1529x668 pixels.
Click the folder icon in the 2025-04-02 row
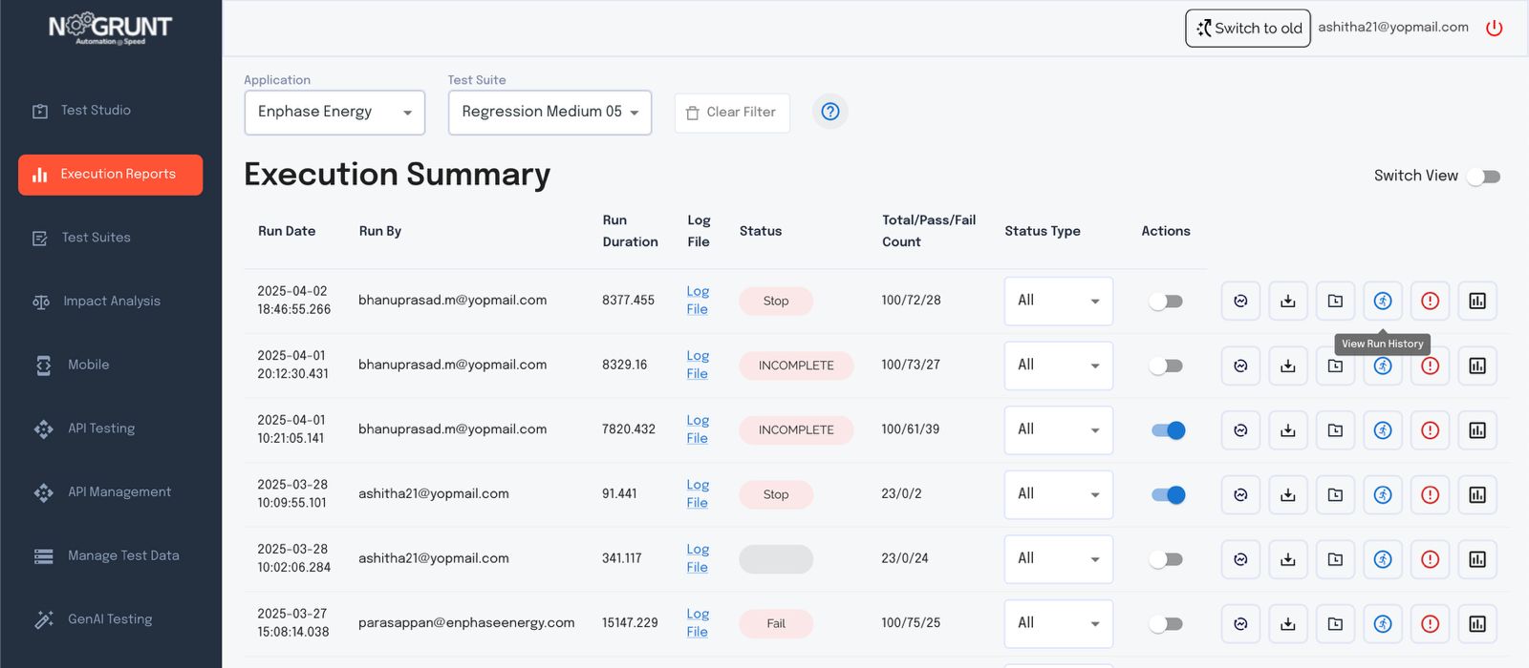pos(1335,301)
